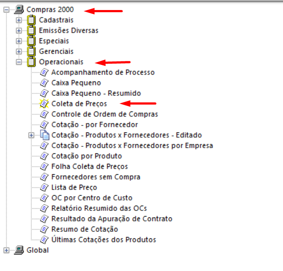The height and width of the screenshot is (271, 283).
Task: Select the Operacionais label
Action: tap(61, 62)
